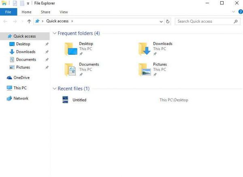This screenshot has width=243, height=177.
Task: Click the pin icon beside sidebar Documents
Action: pos(47,59)
